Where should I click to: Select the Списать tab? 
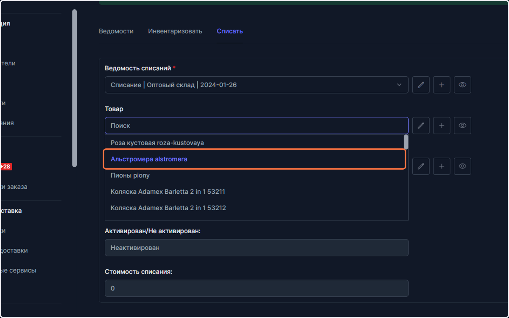(x=229, y=31)
